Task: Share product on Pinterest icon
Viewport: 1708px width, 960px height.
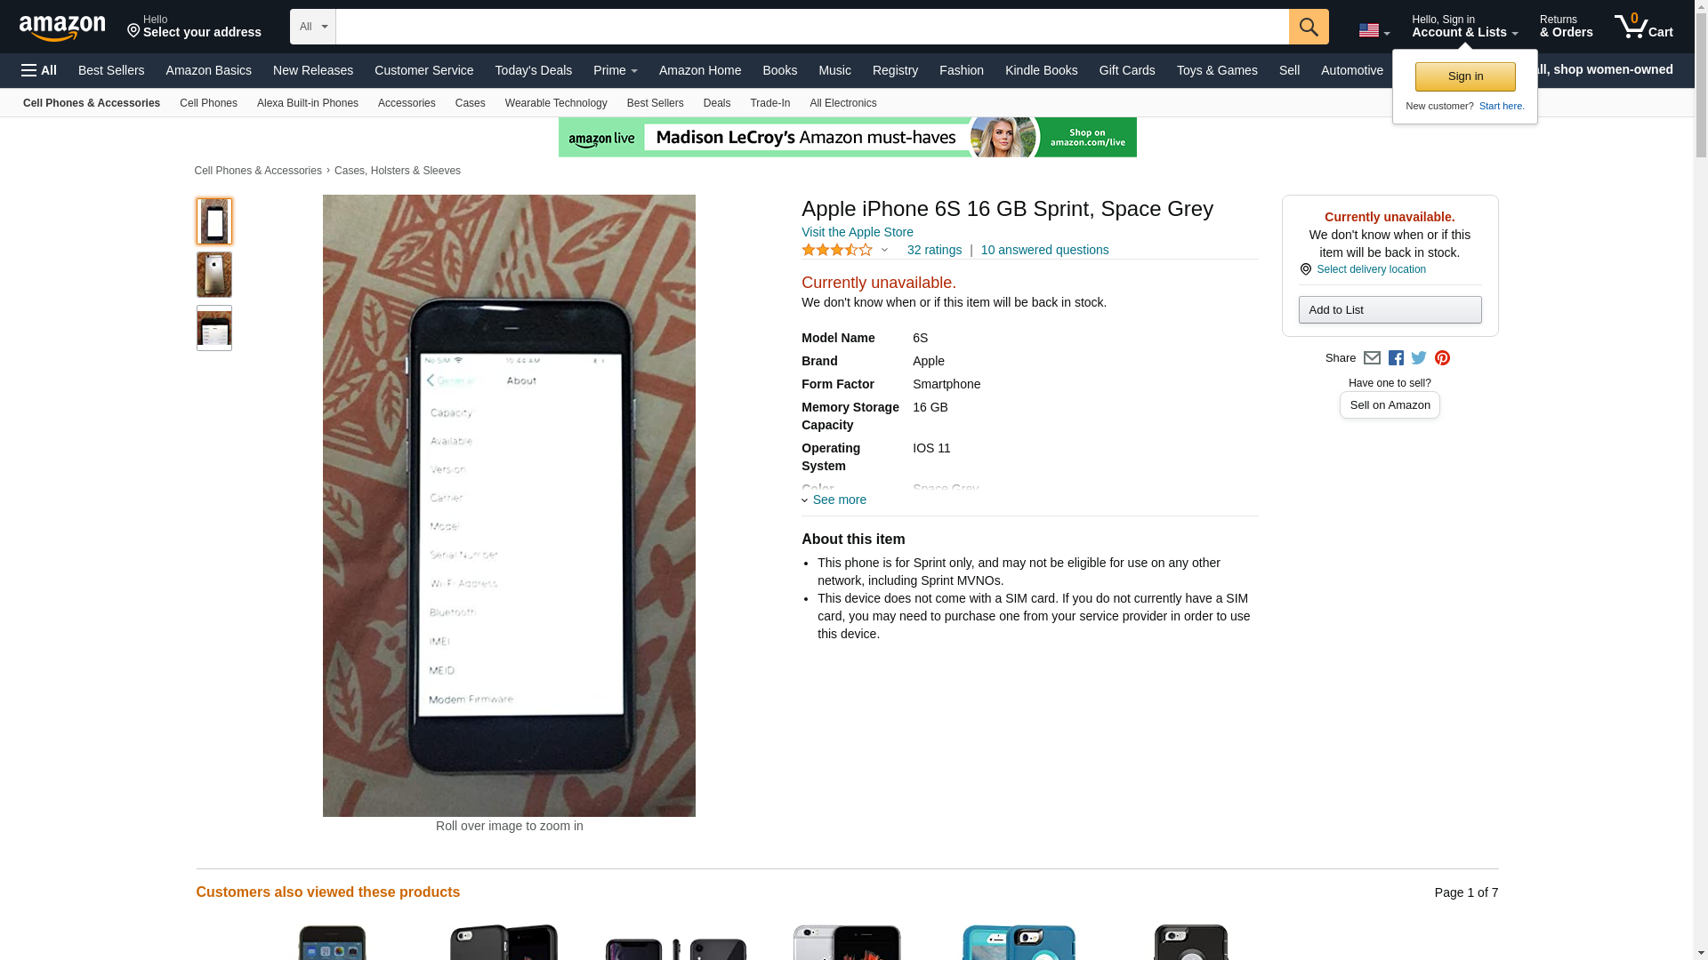Action: pyautogui.click(x=1442, y=358)
